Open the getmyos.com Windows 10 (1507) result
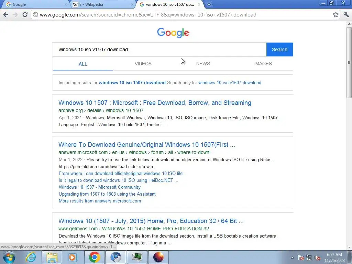This screenshot has width=352, height=264. pyautogui.click(x=151, y=221)
